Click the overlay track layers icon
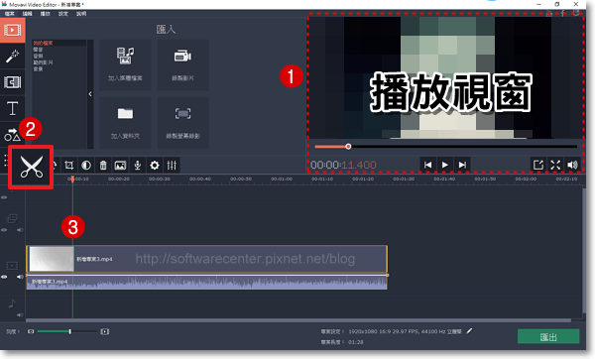 pyautogui.click(x=12, y=218)
